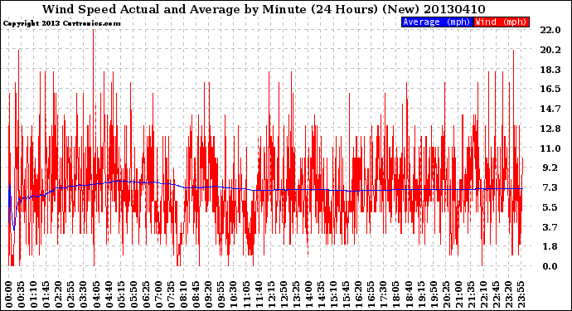This screenshot has height=311, width=572.
Task: Click the 21:00 x-axis label
Action: 458,294
